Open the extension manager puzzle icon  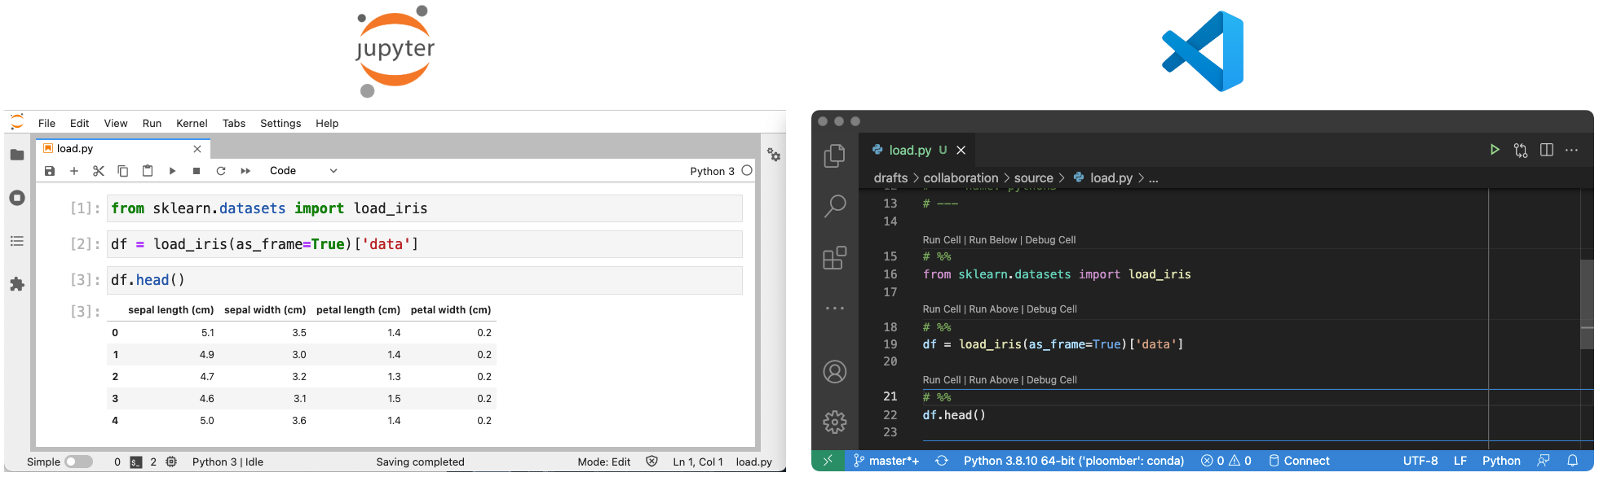click(17, 284)
